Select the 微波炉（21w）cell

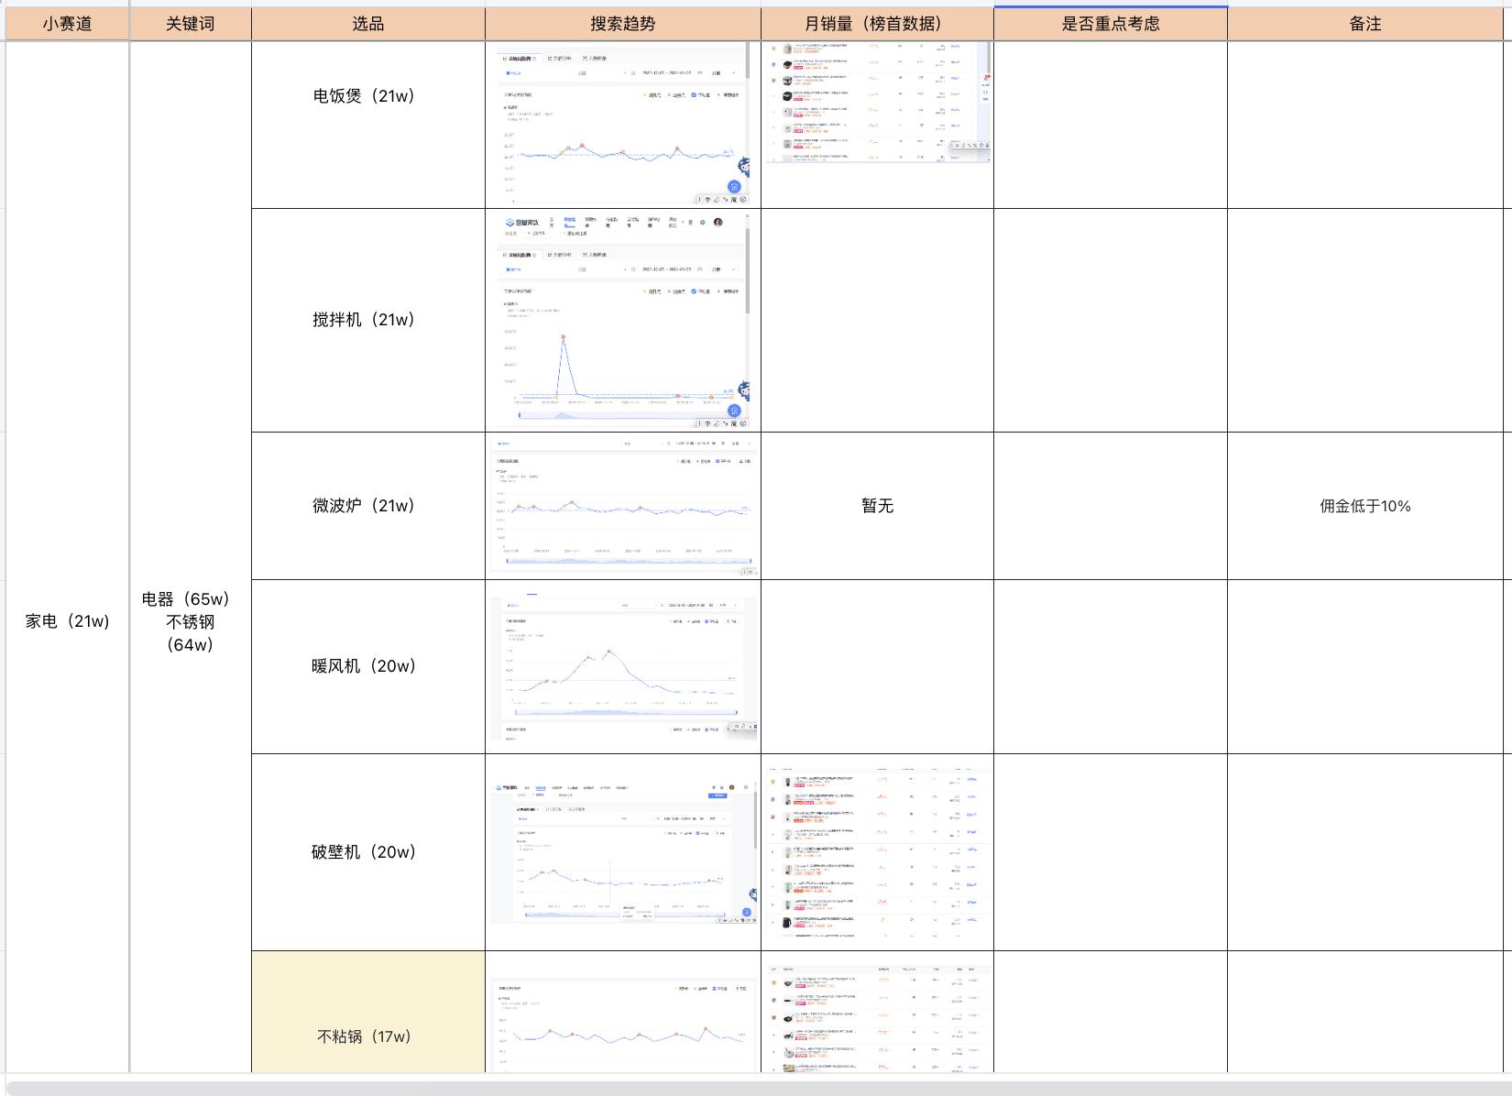tap(367, 506)
